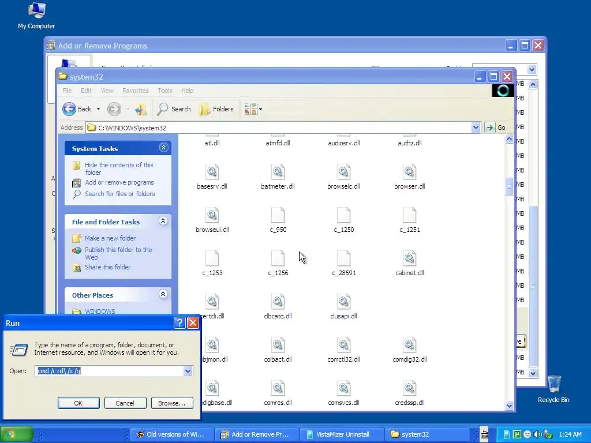
Task: Open the Edit menu in system32
Action: [86, 91]
